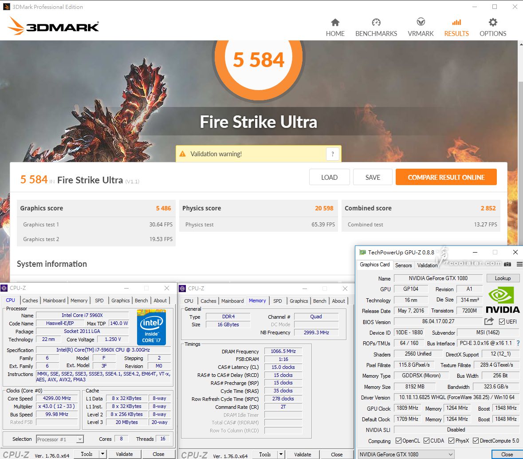Viewport: 523px width, 459px height.
Task: Click the GPU Name field in GPU-Z
Action: point(438,278)
